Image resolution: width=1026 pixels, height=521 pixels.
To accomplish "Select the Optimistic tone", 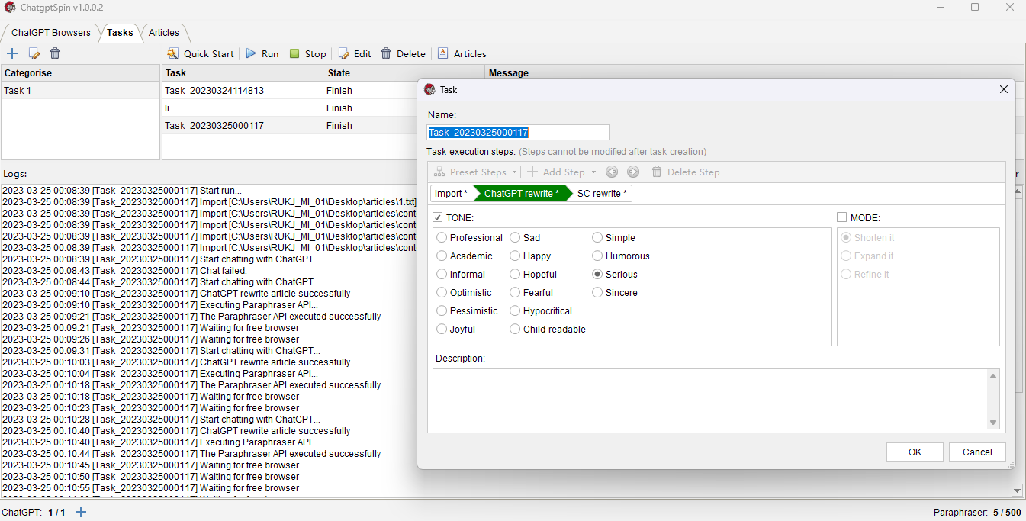I will 465,293.
